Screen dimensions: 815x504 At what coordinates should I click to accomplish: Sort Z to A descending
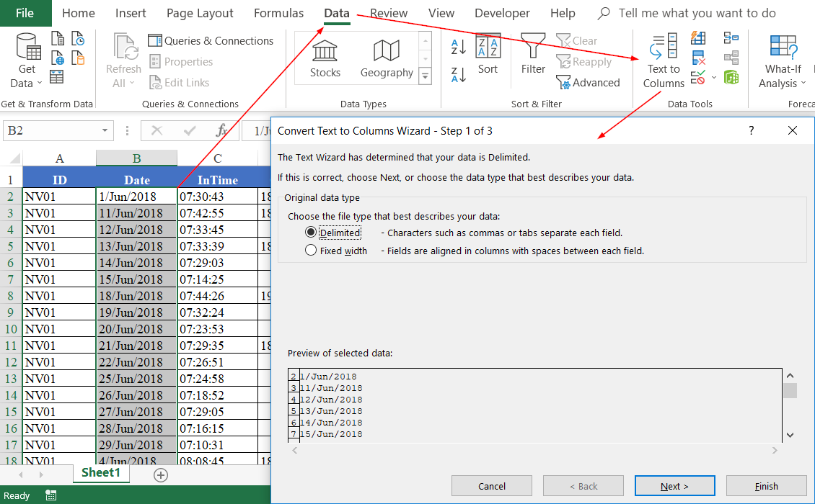[x=459, y=75]
